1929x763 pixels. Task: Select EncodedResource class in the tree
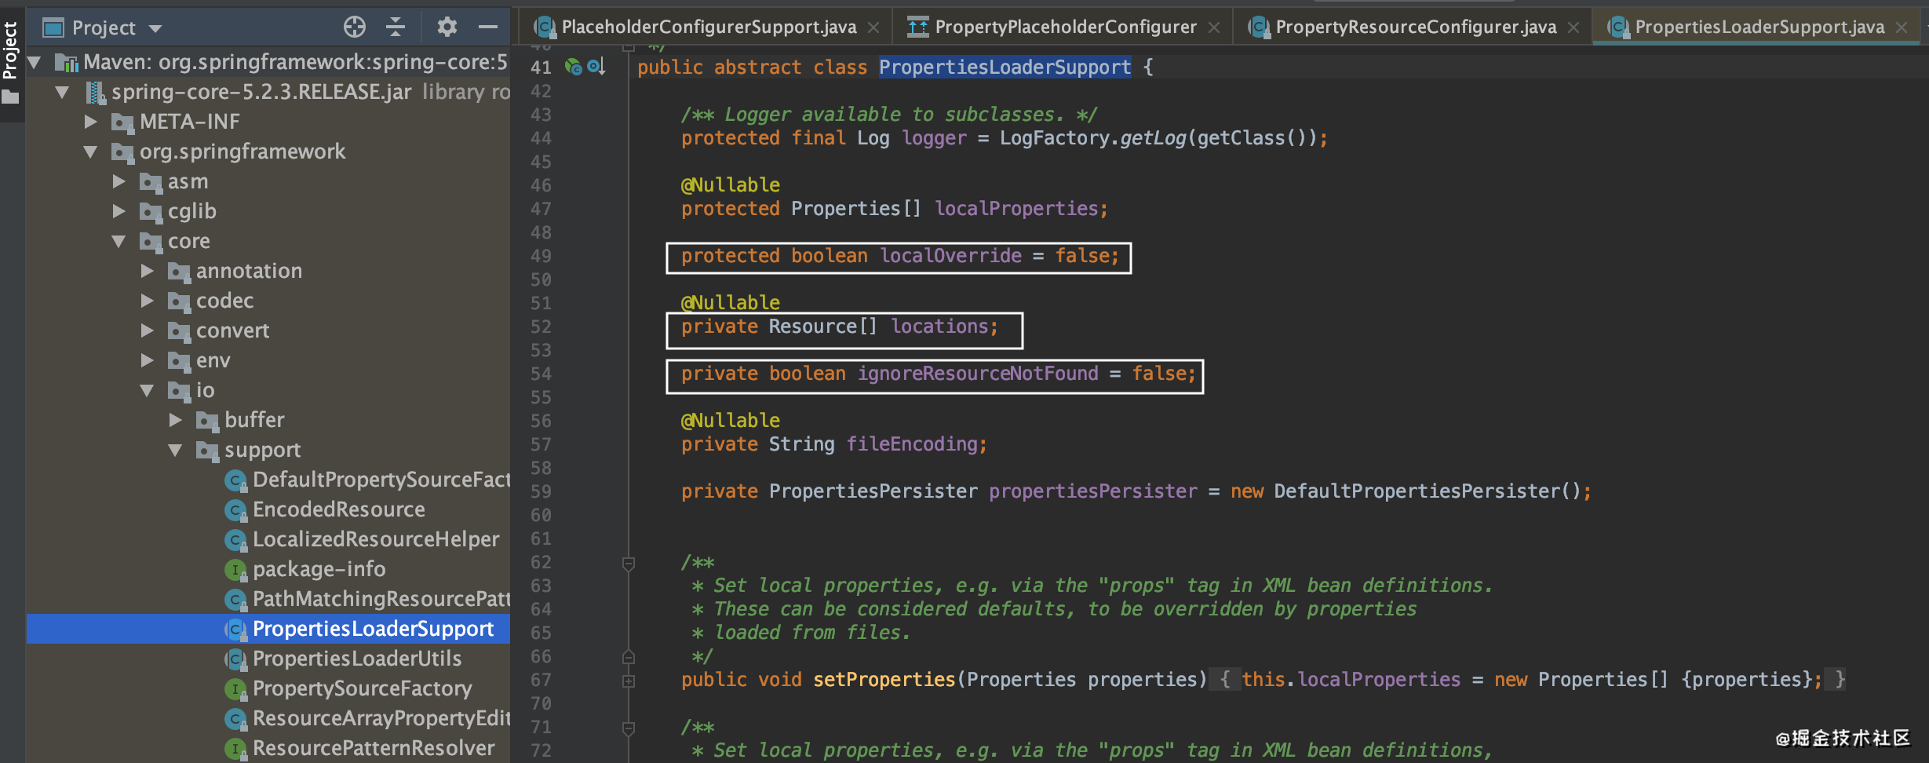[x=338, y=509]
